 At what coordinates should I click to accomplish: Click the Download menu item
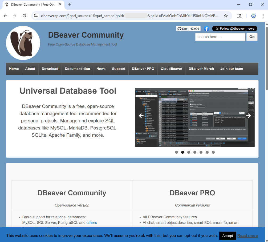click(50, 69)
